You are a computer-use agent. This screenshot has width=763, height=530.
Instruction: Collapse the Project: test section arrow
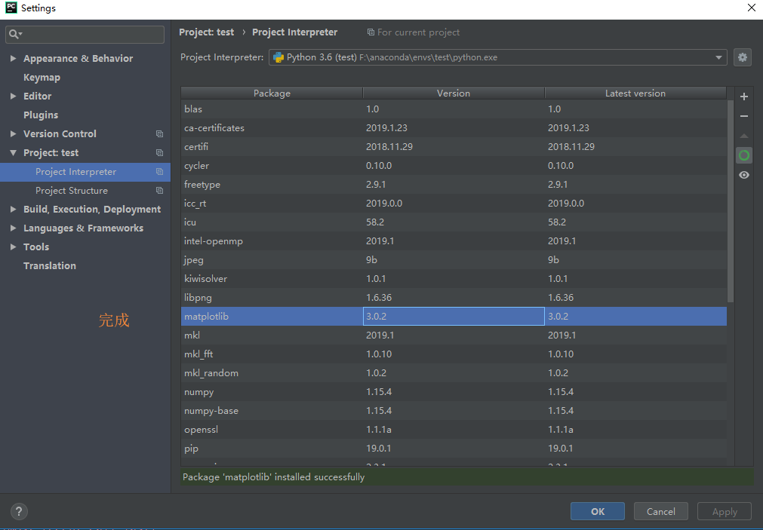point(13,153)
